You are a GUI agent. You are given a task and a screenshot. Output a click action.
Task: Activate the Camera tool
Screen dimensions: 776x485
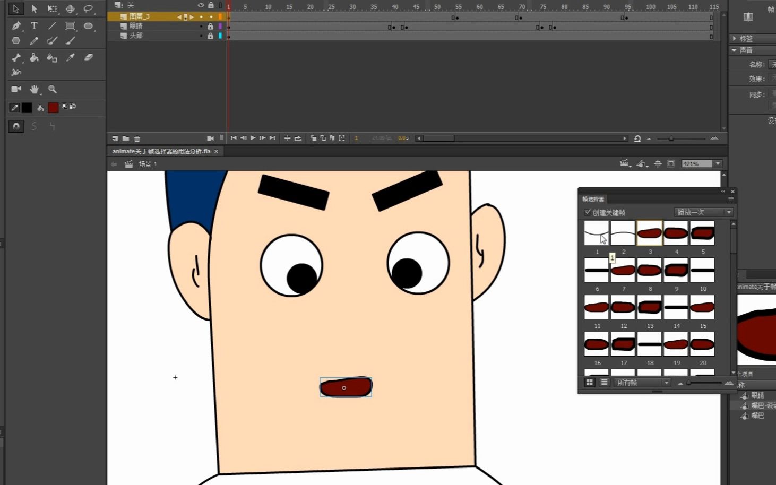(15, 89)
